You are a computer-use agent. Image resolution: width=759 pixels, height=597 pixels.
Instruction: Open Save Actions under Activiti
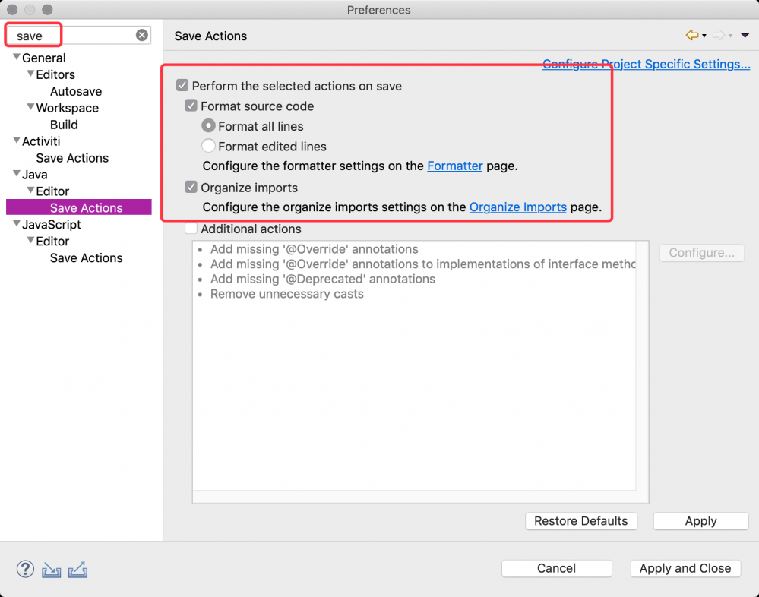(x=72, y=158)
